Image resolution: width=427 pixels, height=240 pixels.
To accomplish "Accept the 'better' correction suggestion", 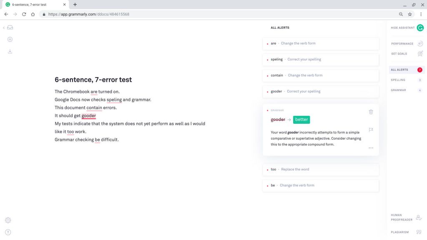I will click(x=301, y=120).
